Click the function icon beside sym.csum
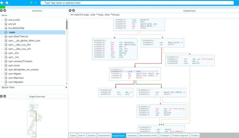239x138 pixels. click(x=6, y=65)
